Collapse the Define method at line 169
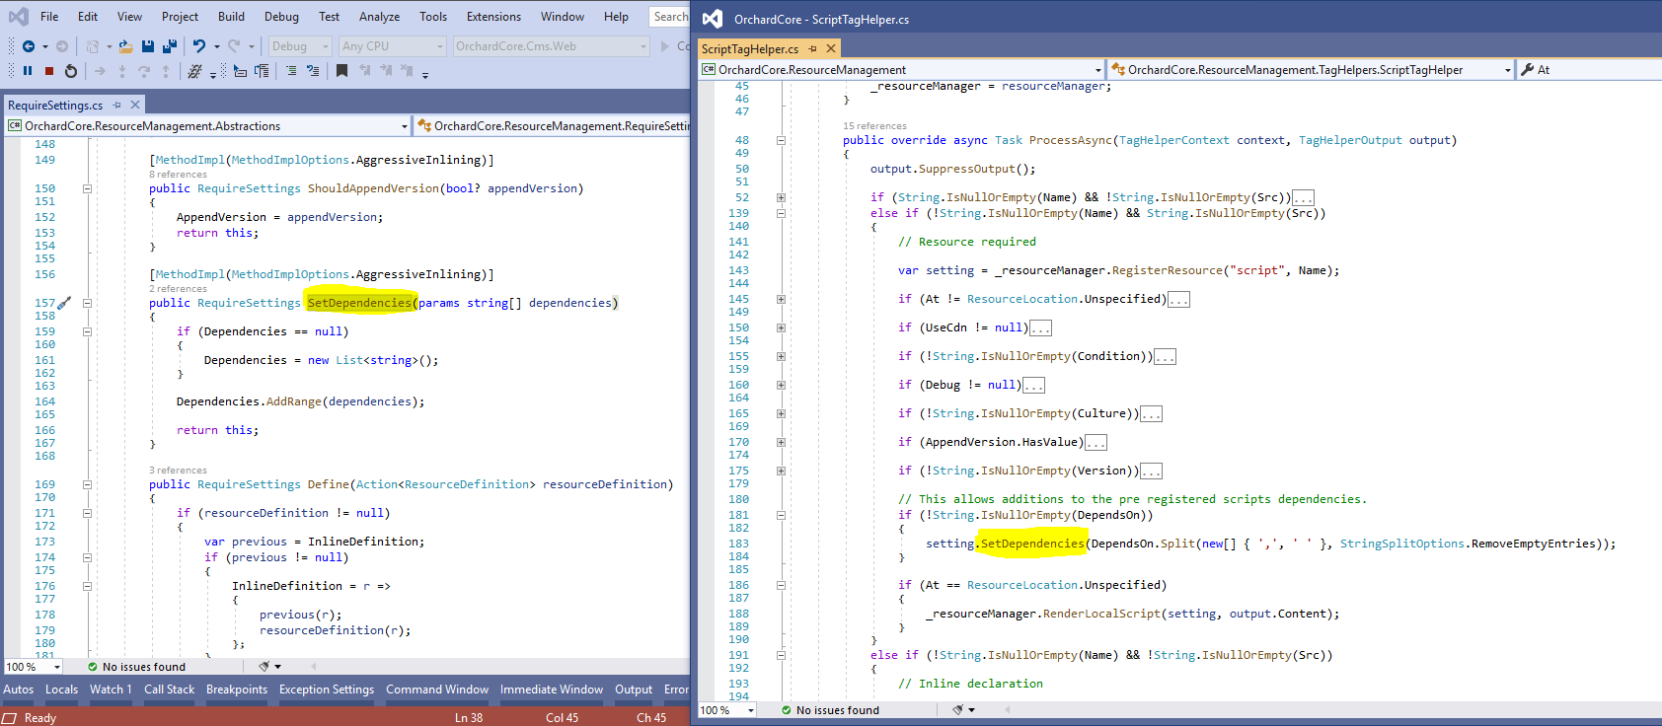The image size is (1662, 726). pos(87,485)
